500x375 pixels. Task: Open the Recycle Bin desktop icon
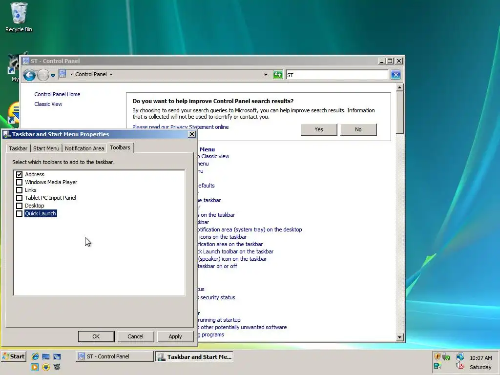click(x=19, y=17)
